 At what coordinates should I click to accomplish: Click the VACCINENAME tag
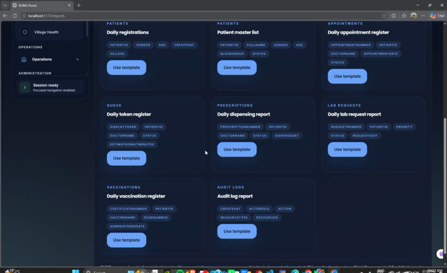pos(123,218)
